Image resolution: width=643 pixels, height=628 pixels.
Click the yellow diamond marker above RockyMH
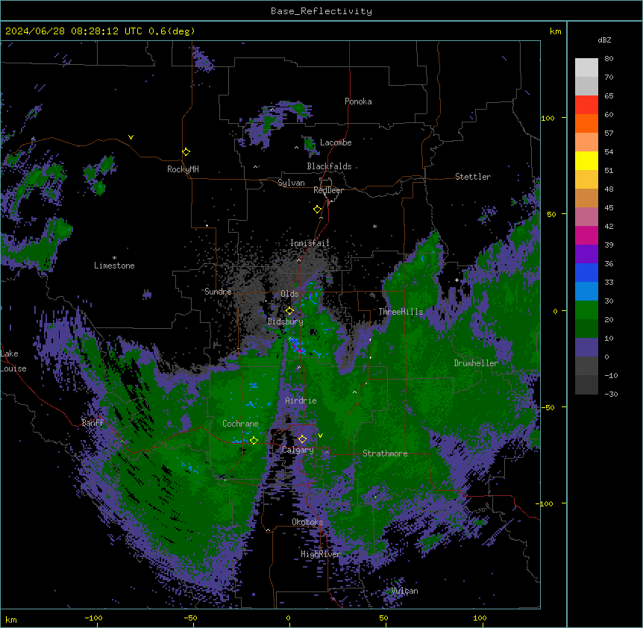point(186,152)
